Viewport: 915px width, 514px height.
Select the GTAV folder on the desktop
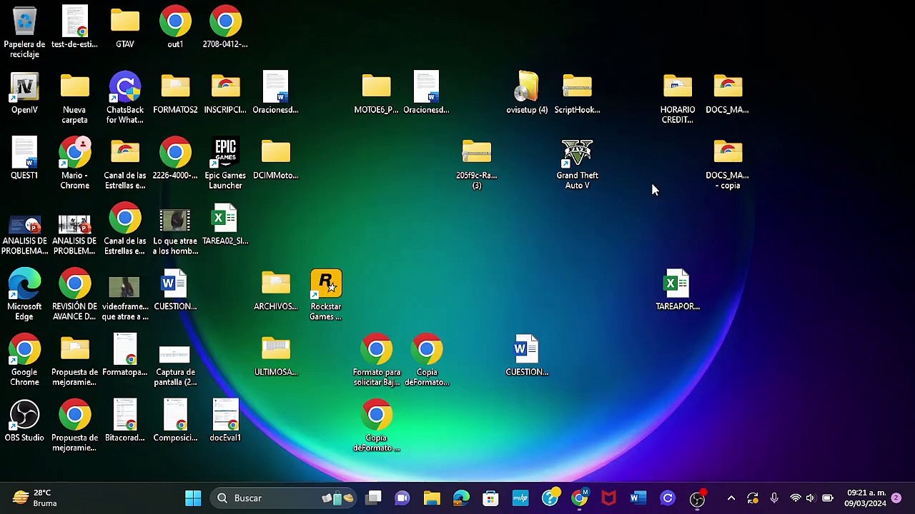point(125,29)
